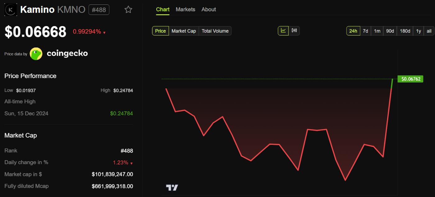Switch to the candlestick chart view icon
The width and height of the screenshot is (435, 197).
(x=294, y=31)
